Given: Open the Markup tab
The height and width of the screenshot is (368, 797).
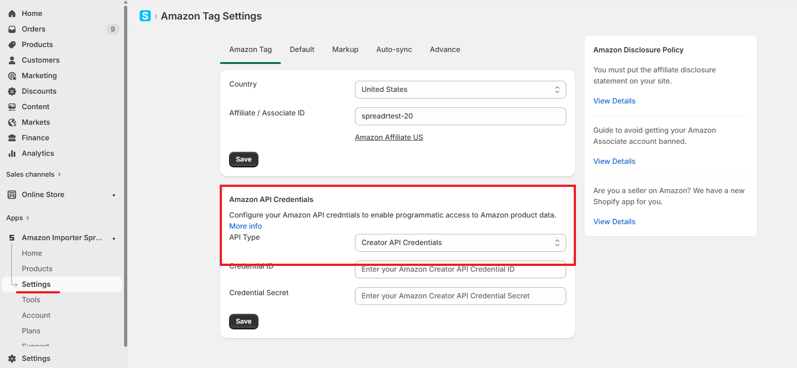Looking at the screenshot, I should click(345, 50).
